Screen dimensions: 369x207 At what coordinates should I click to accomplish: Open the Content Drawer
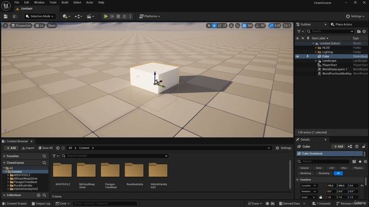coord(14,204)
